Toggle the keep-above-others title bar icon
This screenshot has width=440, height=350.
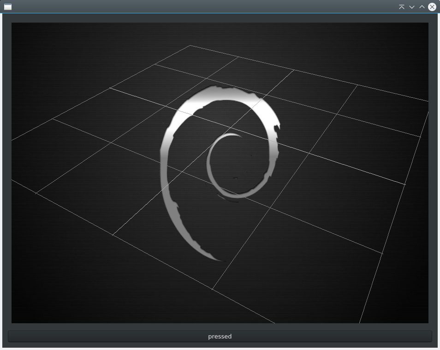pyautogui.click(x=402, y=7)
